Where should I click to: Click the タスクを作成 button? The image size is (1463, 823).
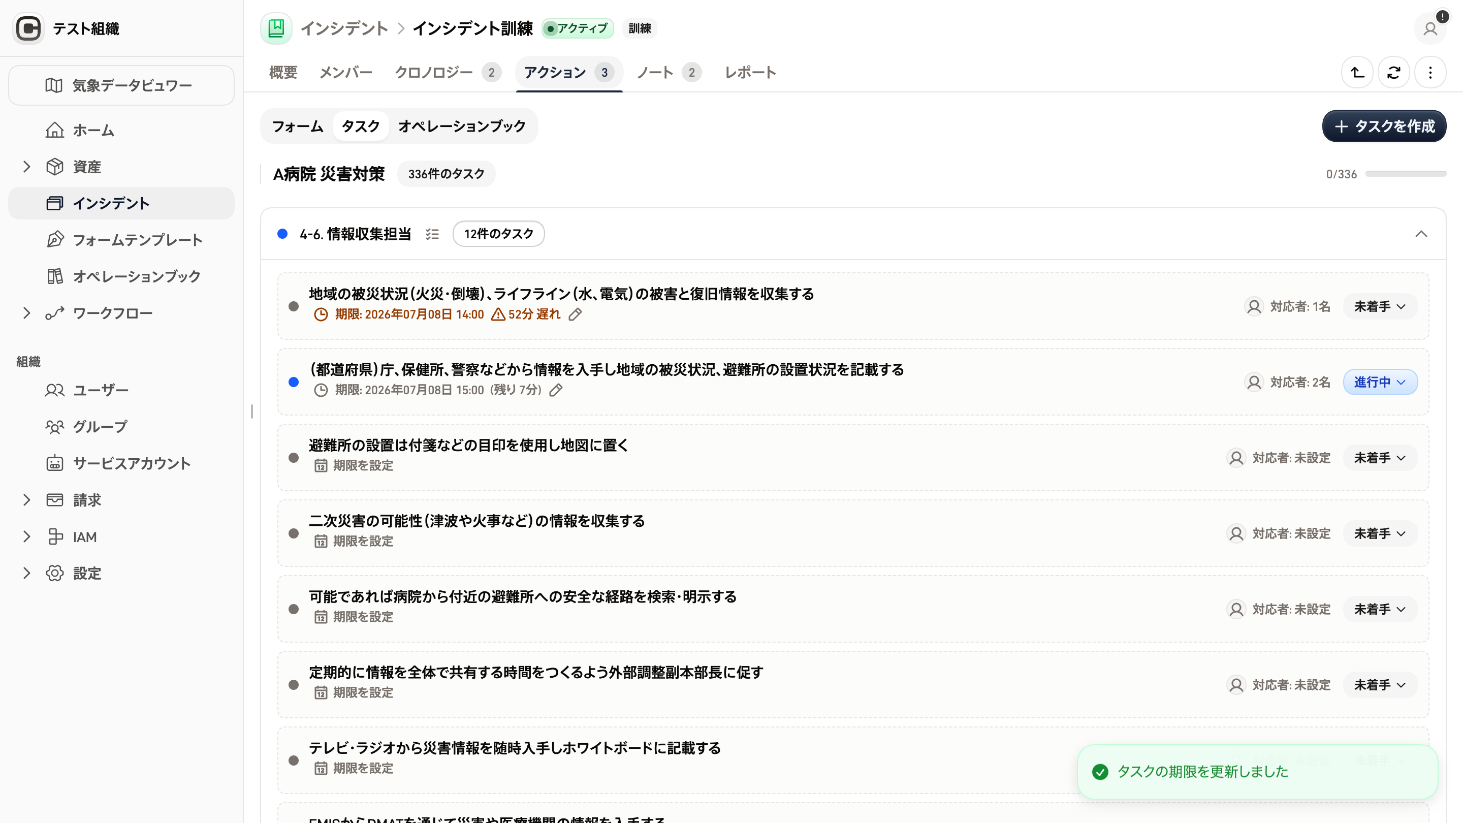(x=1384, y=126)
